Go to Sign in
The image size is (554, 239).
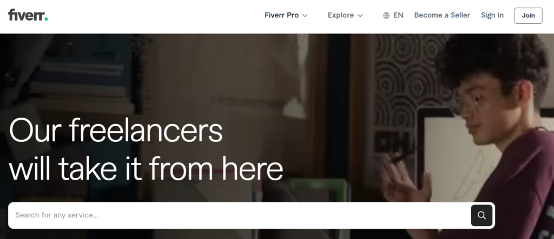click(492, 15)
